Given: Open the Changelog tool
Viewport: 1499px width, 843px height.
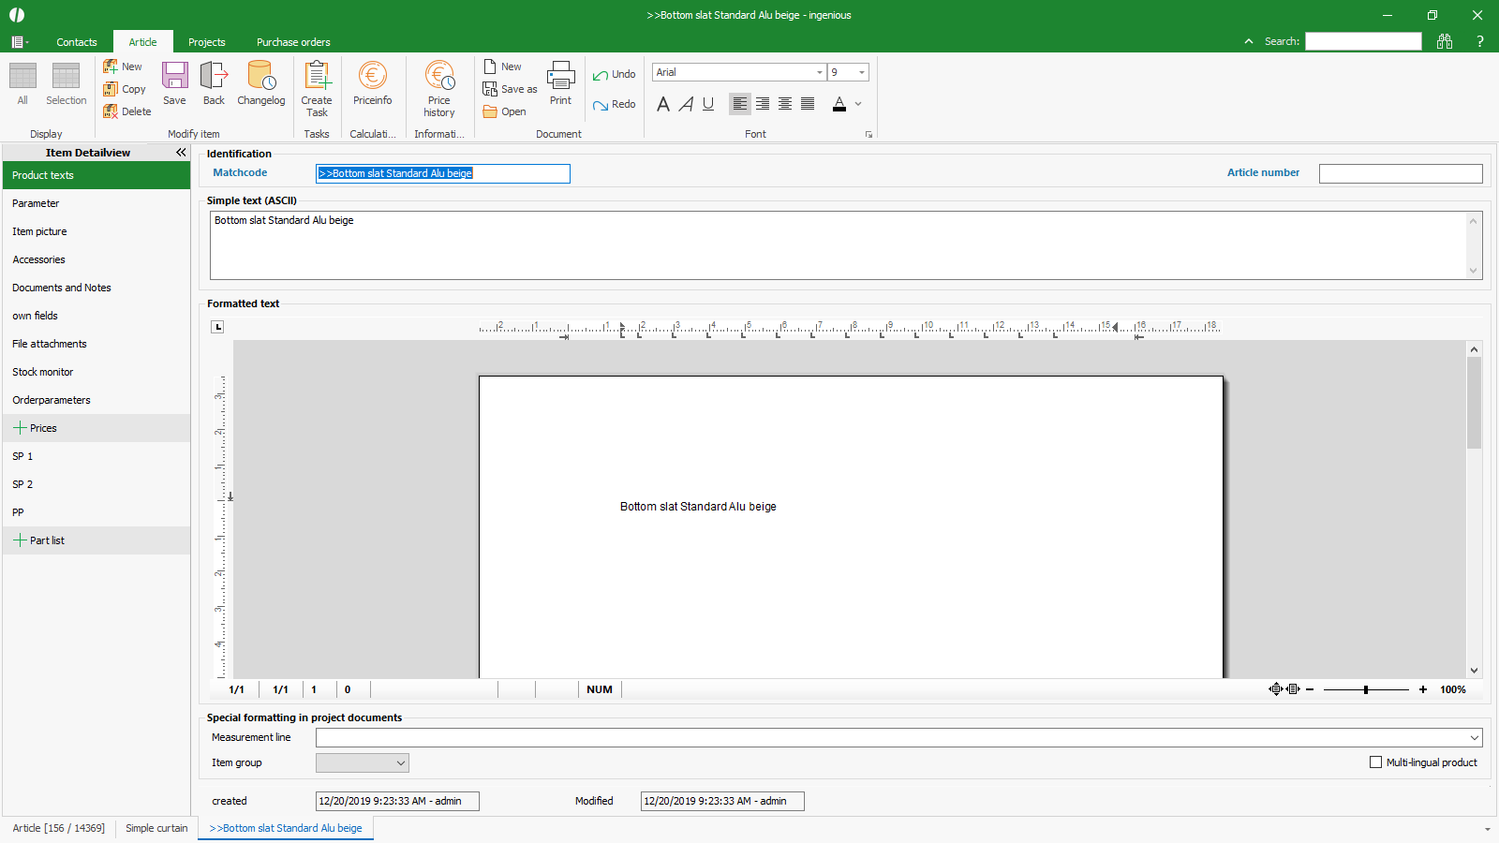Looking at the screenshot, I should click(260, 77).
